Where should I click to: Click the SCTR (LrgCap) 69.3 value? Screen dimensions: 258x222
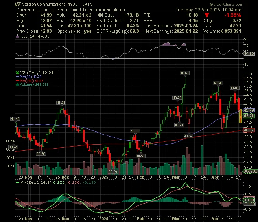(x=134, y=31)
